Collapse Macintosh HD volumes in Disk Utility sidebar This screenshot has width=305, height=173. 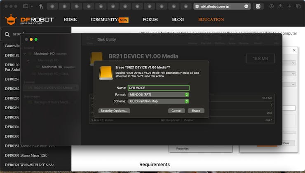tap(25, 54)
